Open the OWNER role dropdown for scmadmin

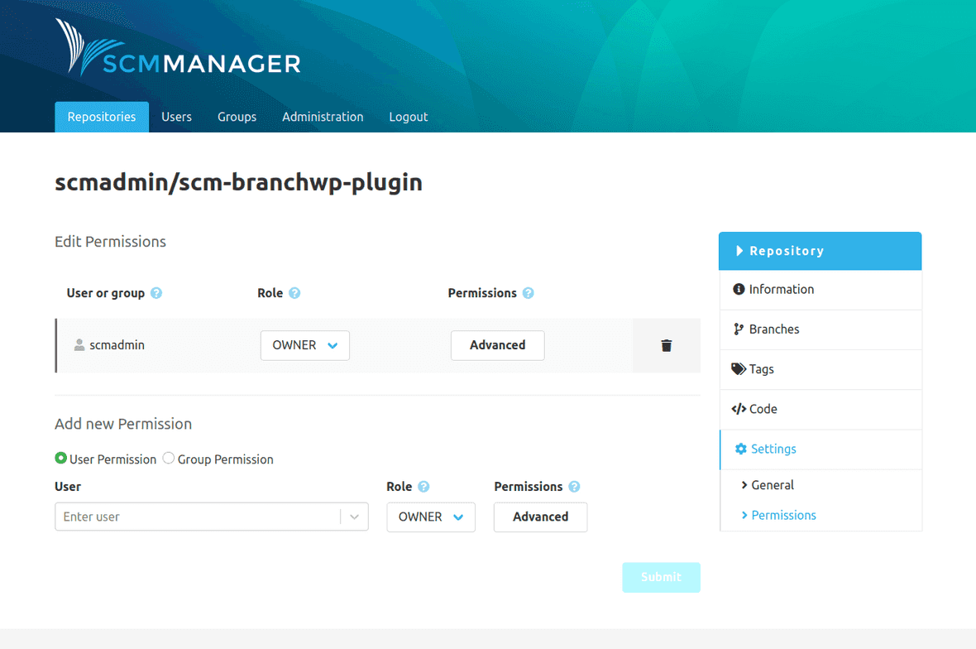304,345
